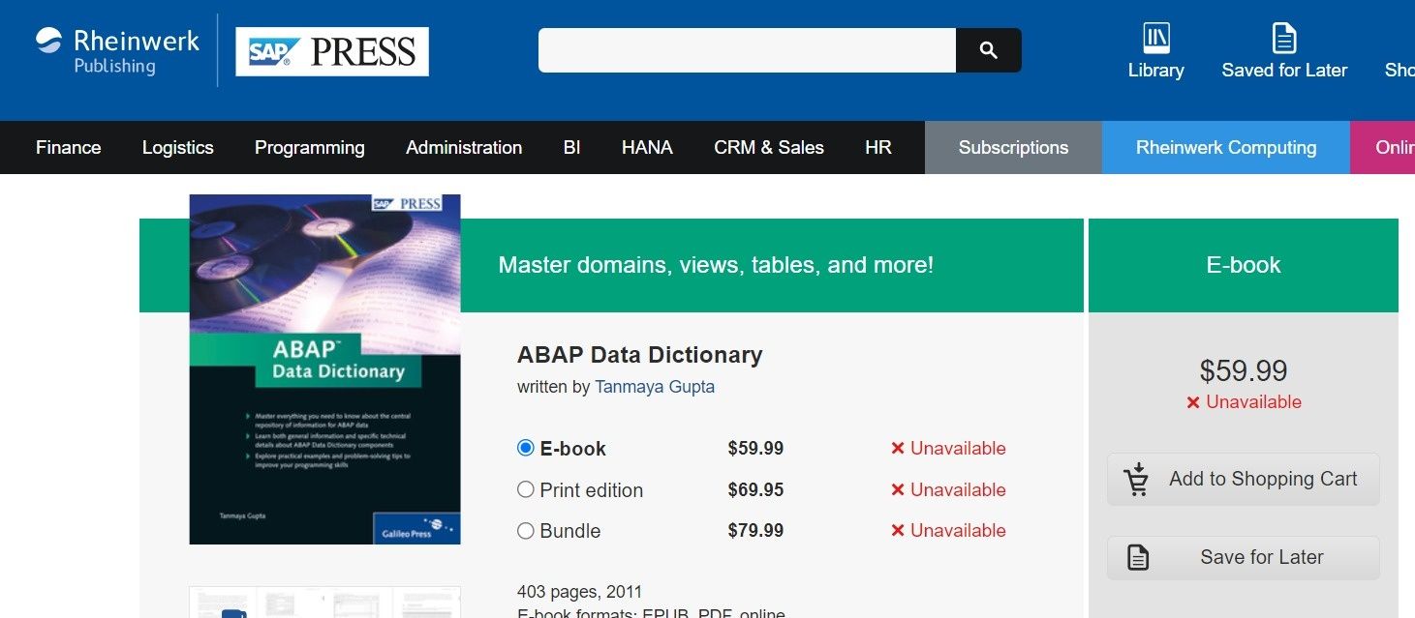Viewport: 1415px width, 618px height.
Task: Click the Unavailable status beside Print edition
Action: pos(948,490)
